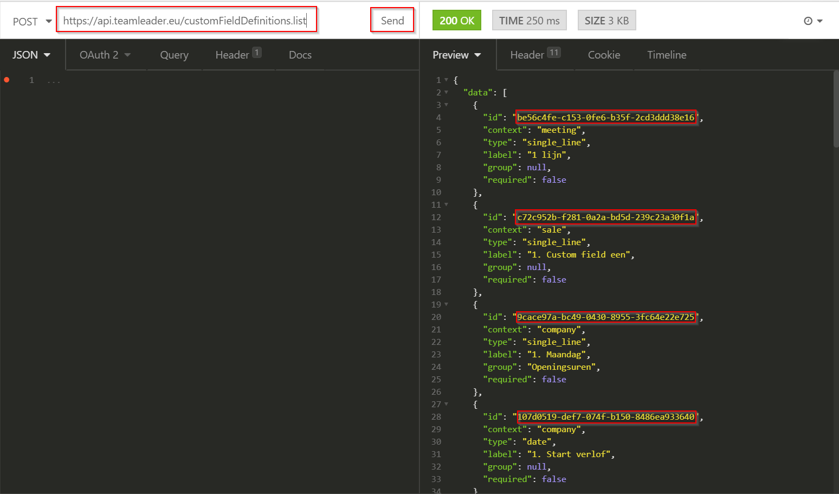The height and width of the screenshot is (494, 839).
Task: Switch to the Query tab
Action: pos(174,55)
